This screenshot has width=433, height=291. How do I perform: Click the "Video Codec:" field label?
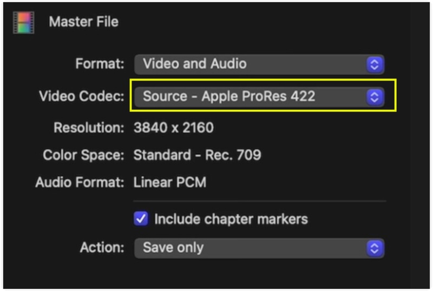pos(82,97)
